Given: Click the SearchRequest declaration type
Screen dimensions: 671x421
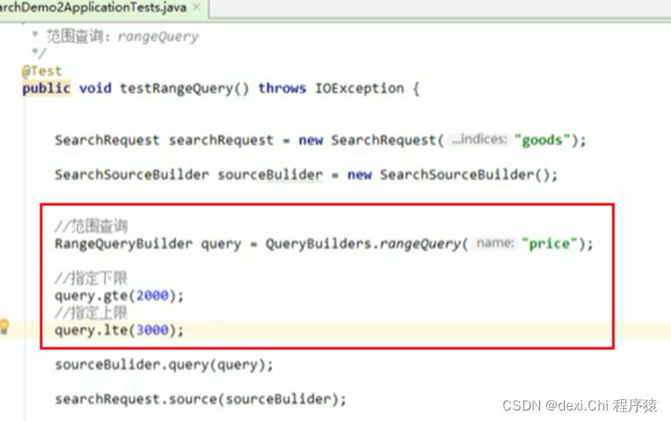Looking at the screenshot, I should pyautogui.click(x=107, y=140).
